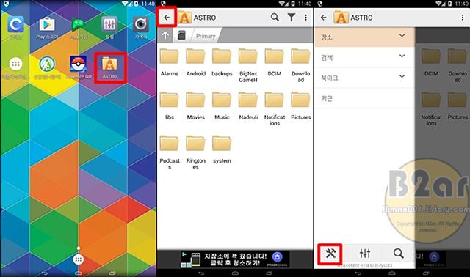The height and width of the screenshot is (277, 470).
Task: Tap Android home button under middle ASTRO screen
Action: point(235,273)
